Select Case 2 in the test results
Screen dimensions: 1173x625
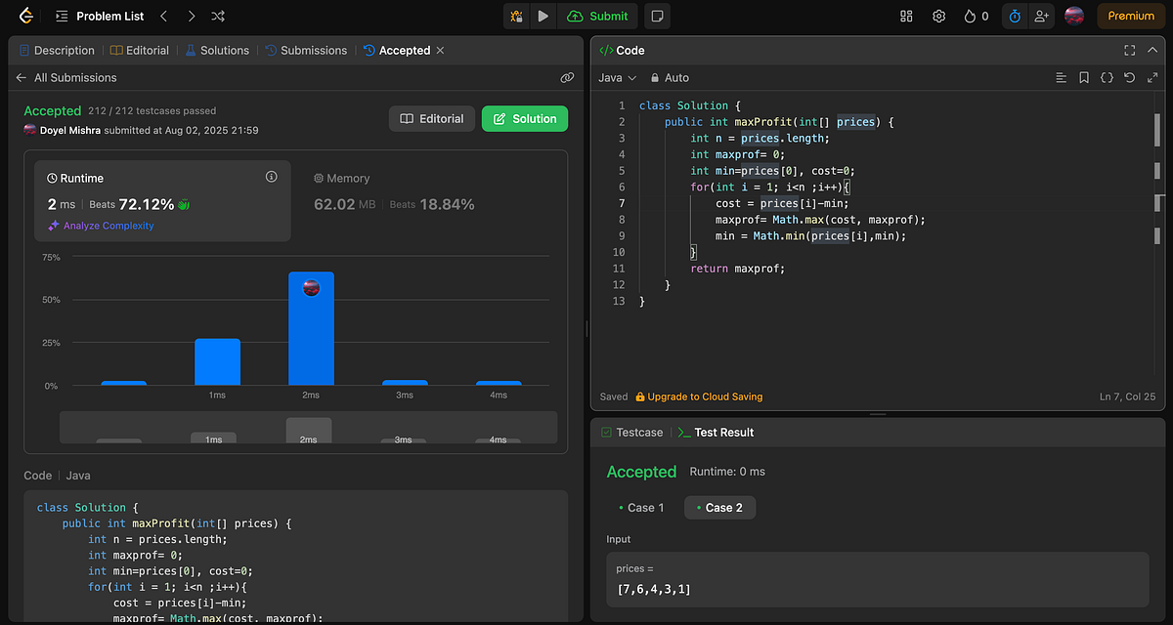coord(719,507)
